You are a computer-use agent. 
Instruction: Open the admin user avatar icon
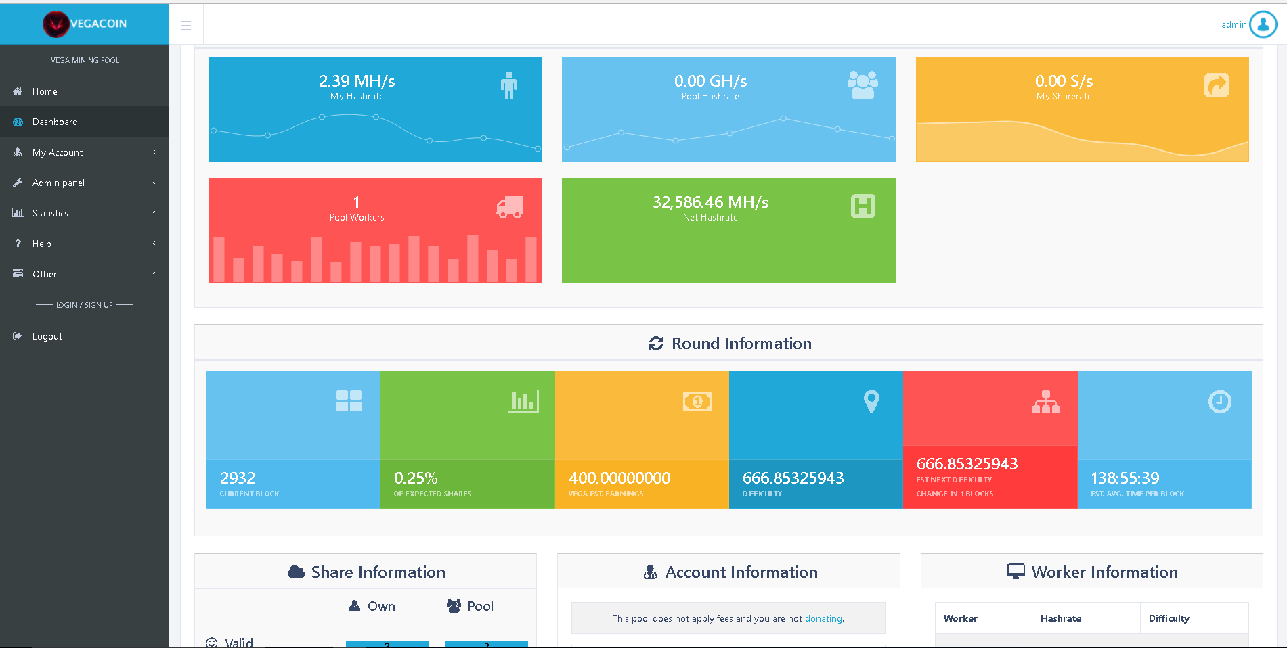click(1263, 24)
